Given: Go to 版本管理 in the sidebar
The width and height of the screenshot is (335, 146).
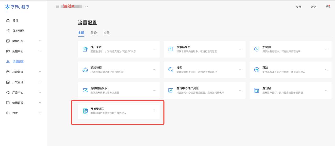Looking at the screenshot, I should (x=18, y=31).
